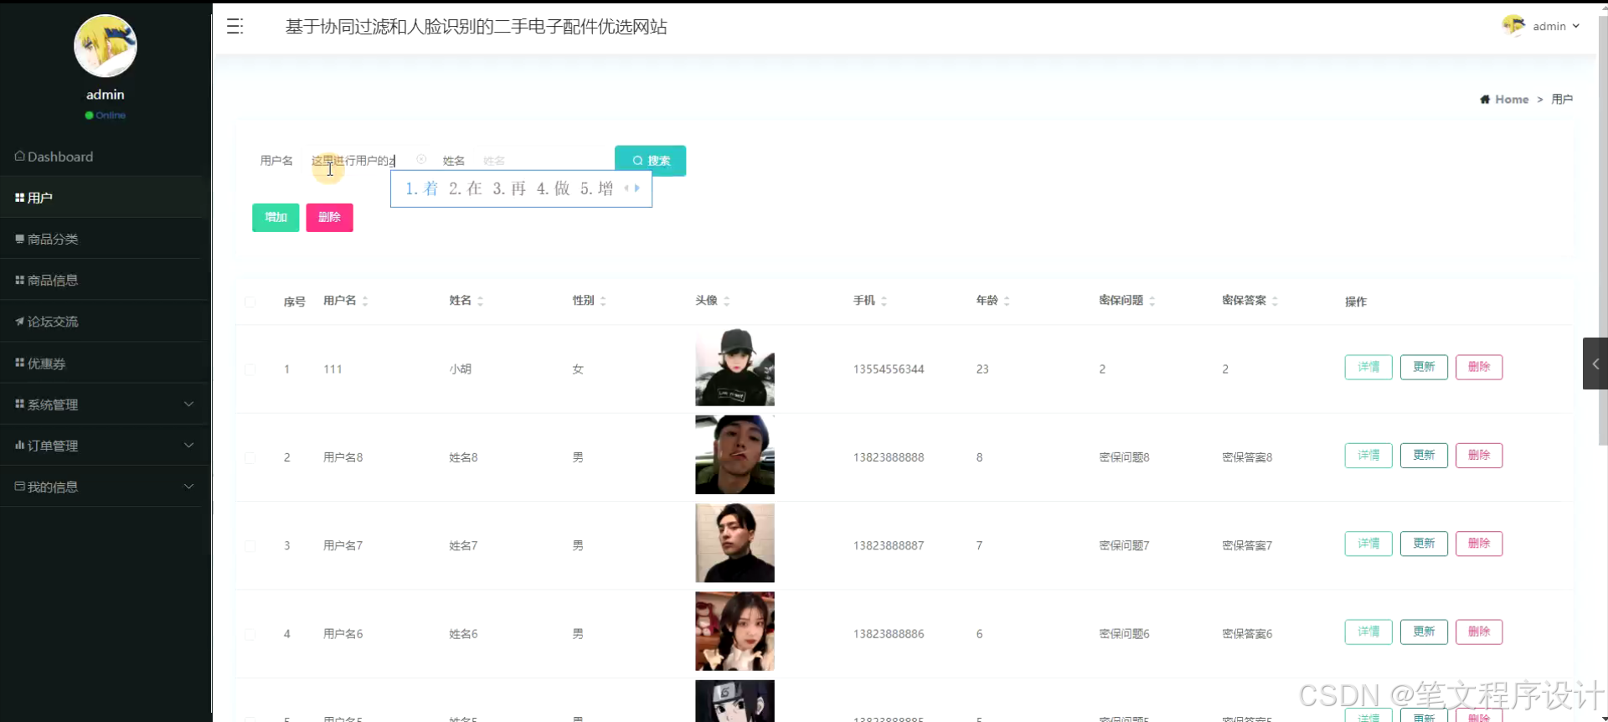The height and width of the screenshot is (722, 1608).
Task: Click 删除 for user 111
Action: click(1479, 367)
